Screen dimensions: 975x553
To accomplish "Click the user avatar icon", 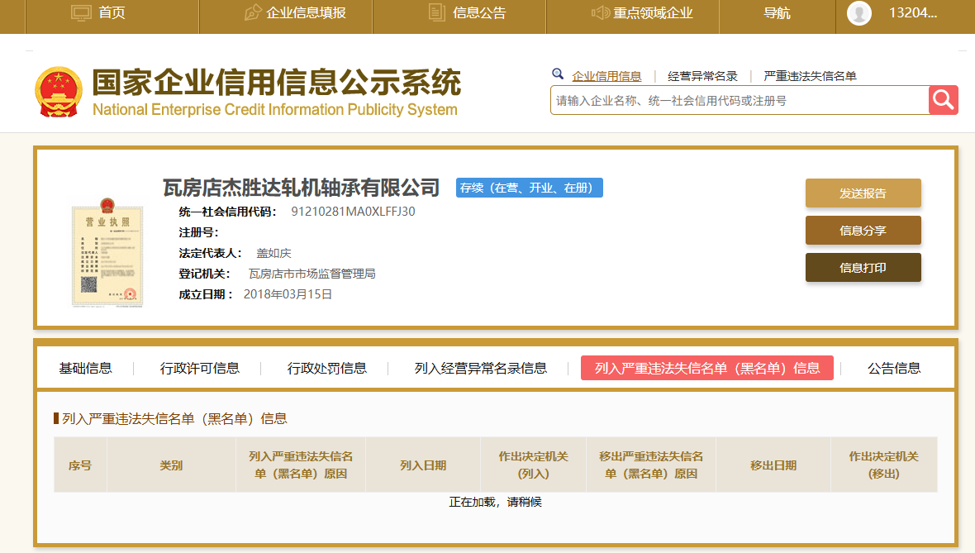I will click(859, 13).
